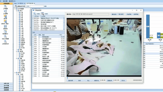The height and width of the screenshot is (92, 163).
Task: Collapse the 镇江厂 tree node
Action: [17, 11]
